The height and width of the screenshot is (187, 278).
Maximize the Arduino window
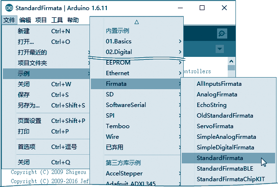202,8
